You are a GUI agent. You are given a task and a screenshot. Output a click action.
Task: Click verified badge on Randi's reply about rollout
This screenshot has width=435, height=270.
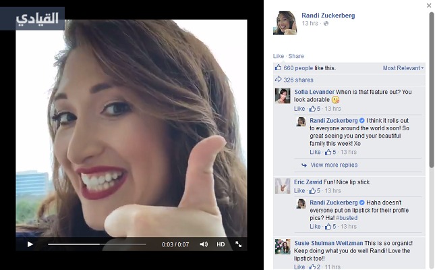[x=361, y=121]
